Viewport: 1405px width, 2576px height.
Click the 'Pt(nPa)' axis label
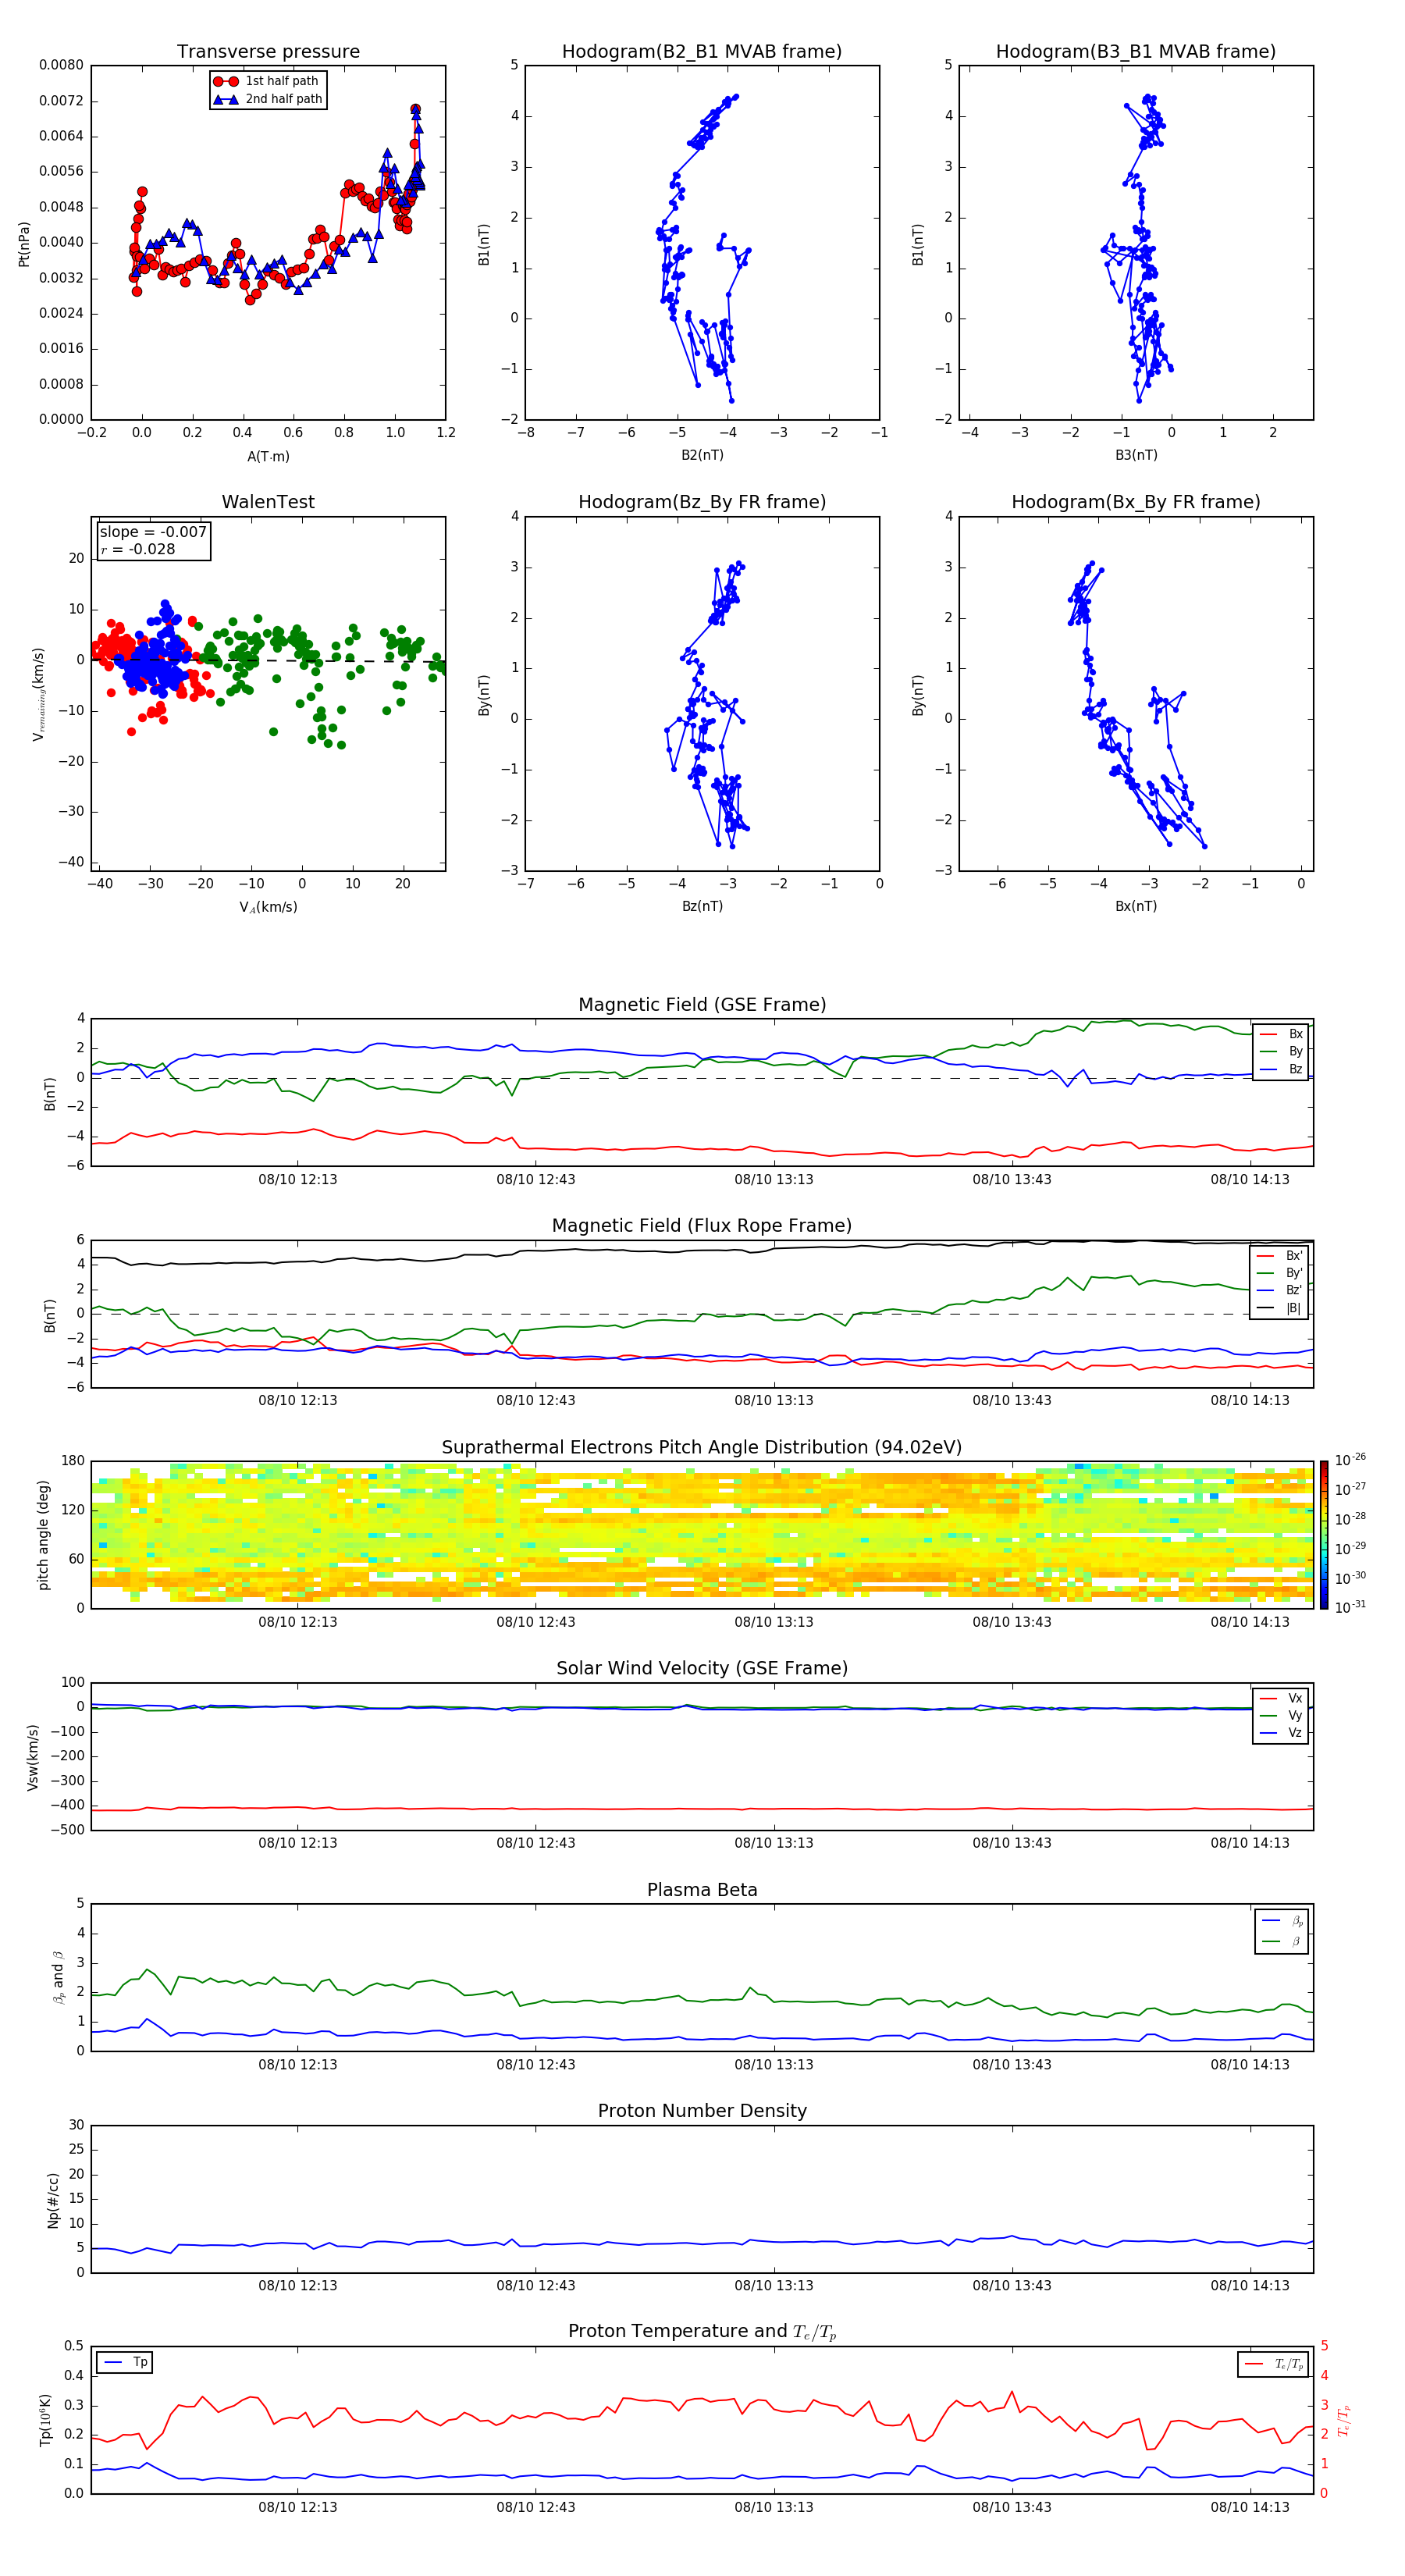pyautogui.click(x=24, y=244)
